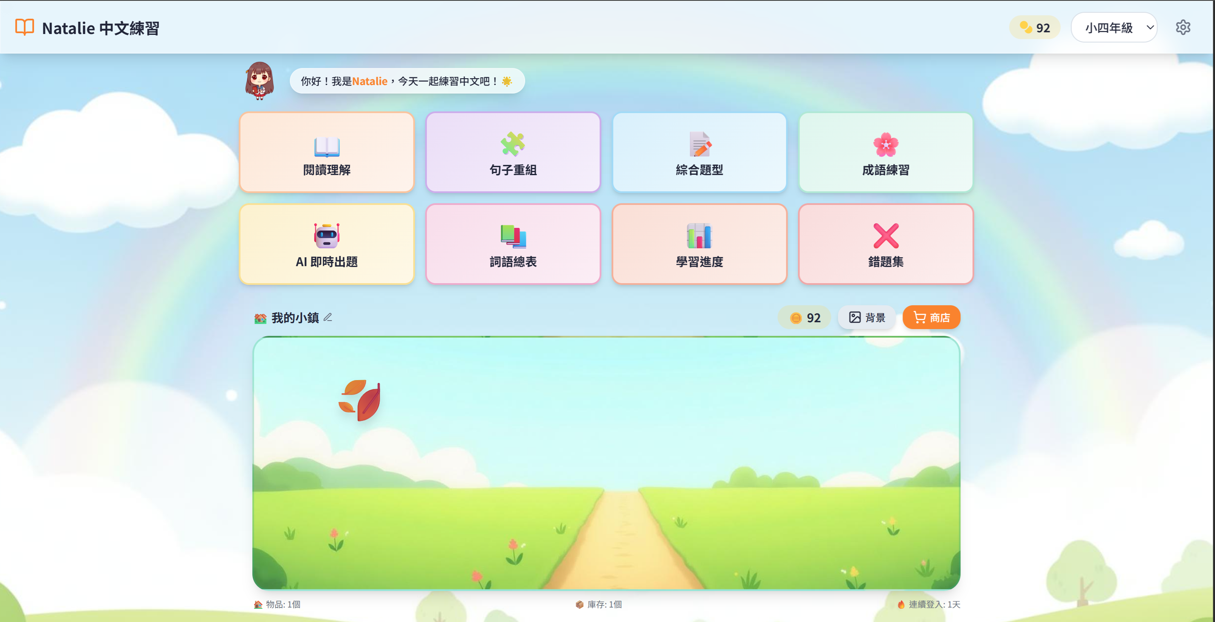This screenshot has width=1215, height=622.
Task: Open the 背景 background selector
Action: 866,317
